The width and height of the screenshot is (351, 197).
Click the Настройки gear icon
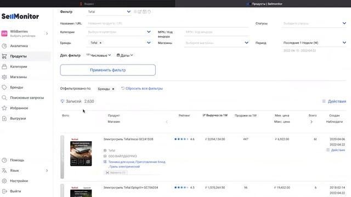(4, 181)
